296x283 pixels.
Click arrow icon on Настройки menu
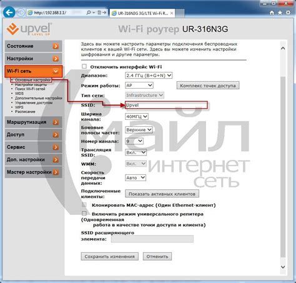(56, 59)
